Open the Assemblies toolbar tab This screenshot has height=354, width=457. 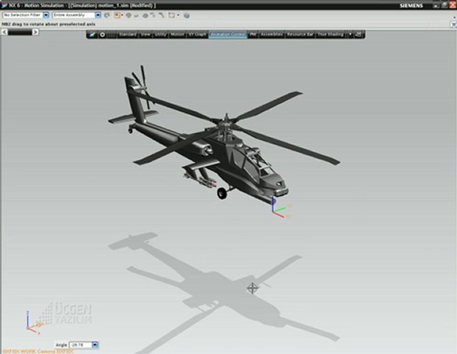[x=272, y=34]
